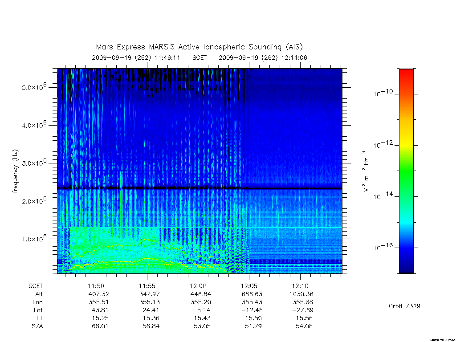Image resolution: width=456 pixels, height=342 pixels.
Task: Click the 5.0×10⁶ frequency tick label
Action: tap(34, 87)
